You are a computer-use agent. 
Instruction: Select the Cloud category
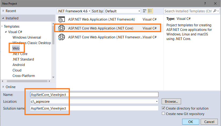coord(17,70)
